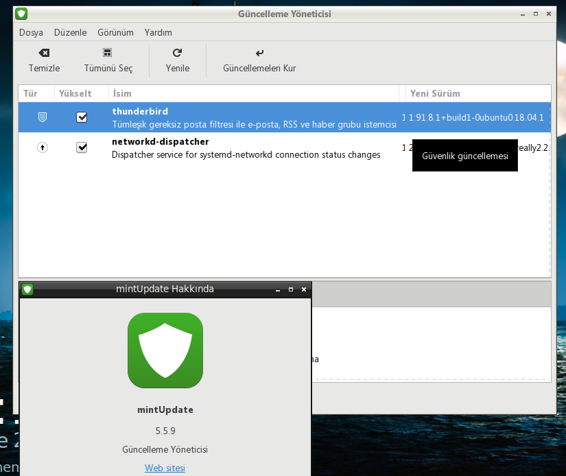Minimize the mintUpdate Hakkında dialog
The height and width of the screenshot is (476, 566).
pyautogui.click(x=278, y=290)
